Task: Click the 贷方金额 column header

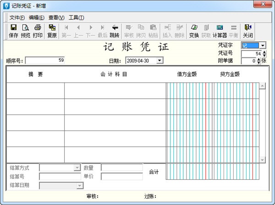Action: pos(230,74)
